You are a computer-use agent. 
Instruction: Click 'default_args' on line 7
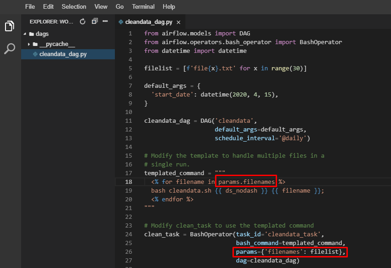point(165,86)
